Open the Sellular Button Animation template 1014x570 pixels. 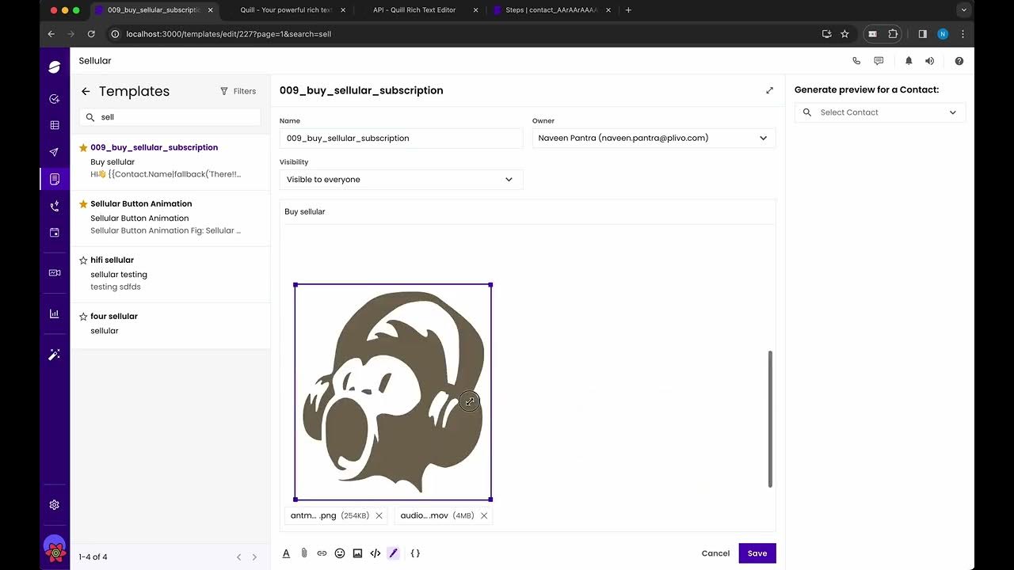coord(170,218)
